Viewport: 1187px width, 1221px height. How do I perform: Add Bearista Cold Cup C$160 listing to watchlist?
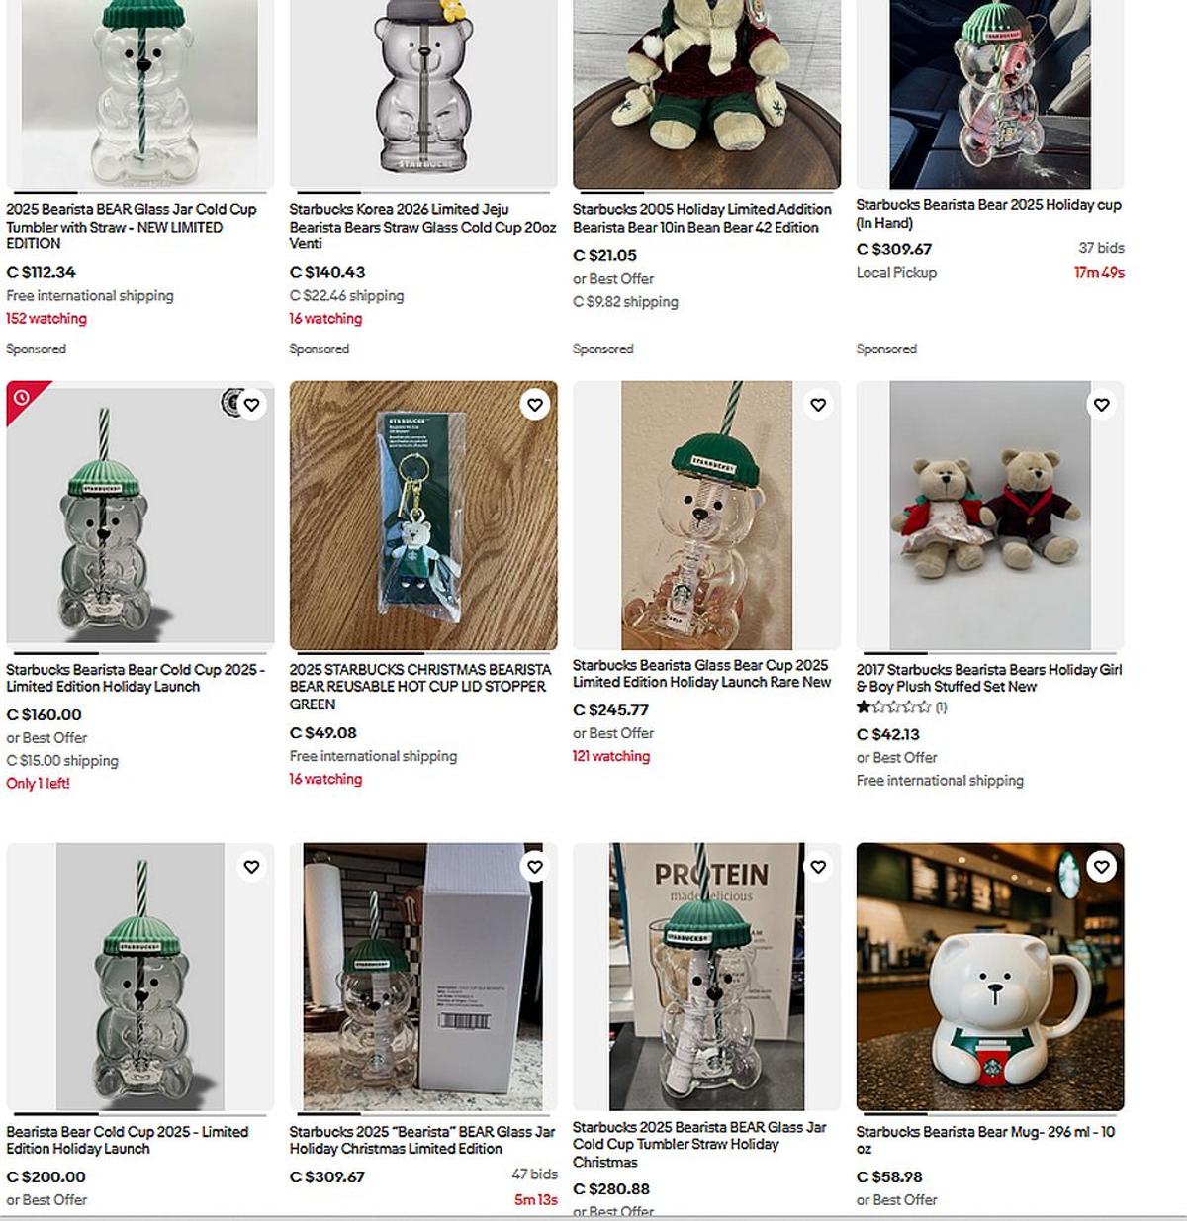251,405
